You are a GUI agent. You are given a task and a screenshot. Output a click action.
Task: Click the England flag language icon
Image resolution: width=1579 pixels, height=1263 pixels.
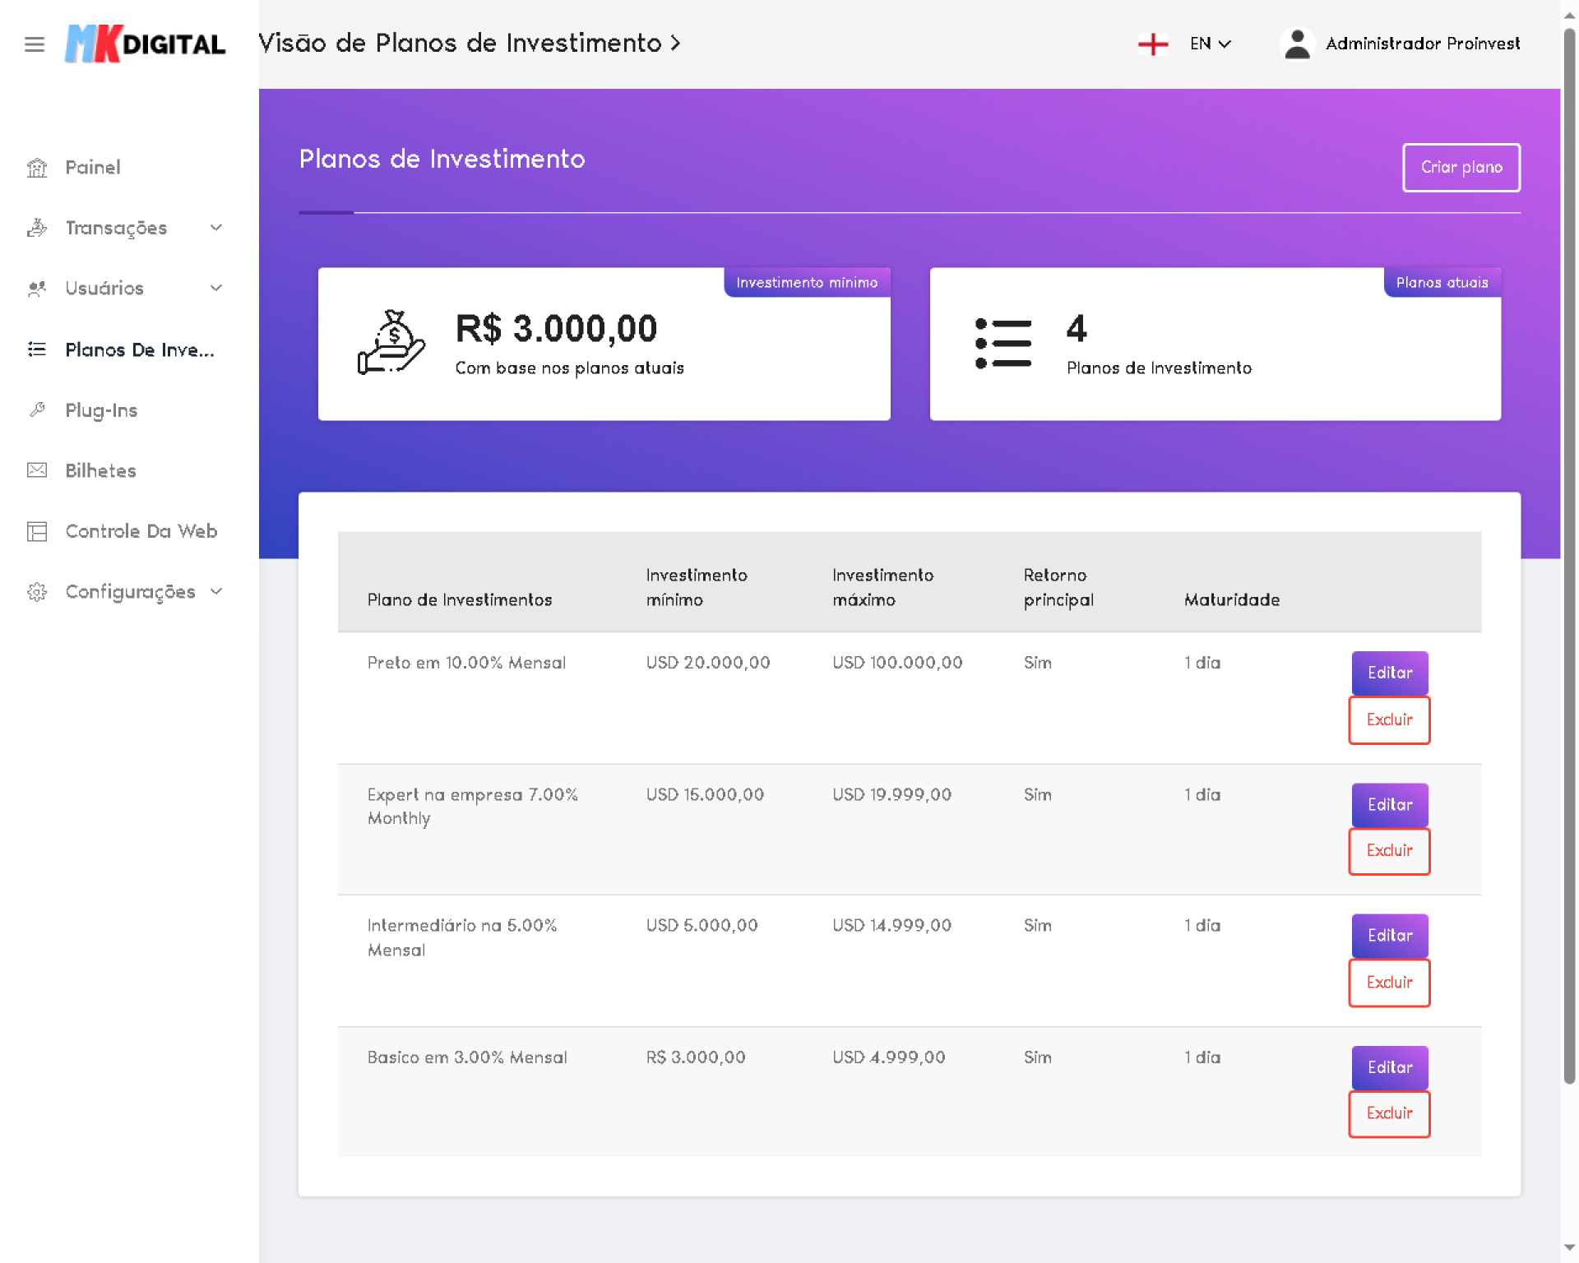point(1153,44)
